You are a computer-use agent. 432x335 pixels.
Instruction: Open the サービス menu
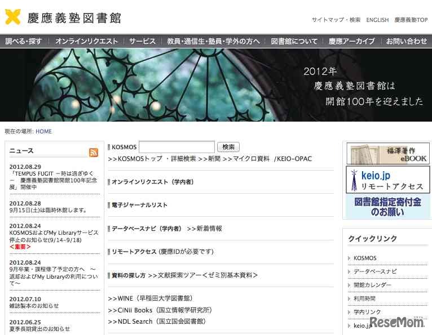click(x=142, y=41)
